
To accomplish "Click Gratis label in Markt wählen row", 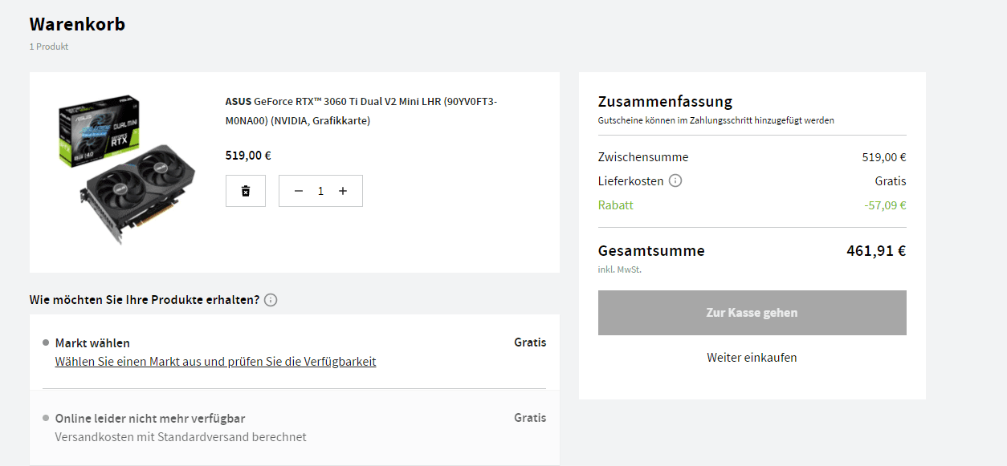I will coord(530,342).
